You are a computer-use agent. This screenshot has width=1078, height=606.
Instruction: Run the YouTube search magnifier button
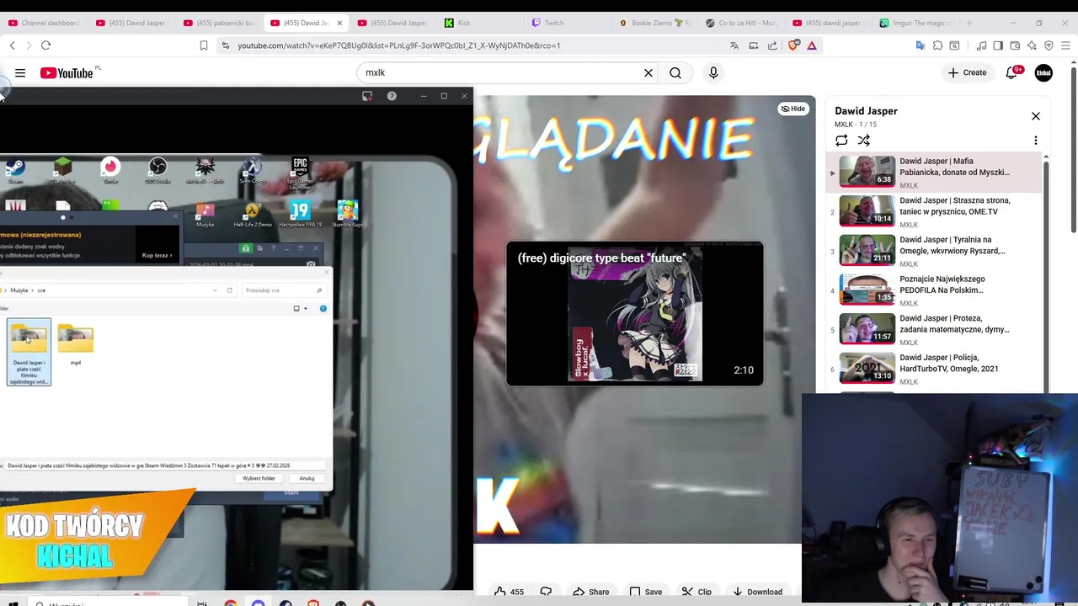[675, 73]
